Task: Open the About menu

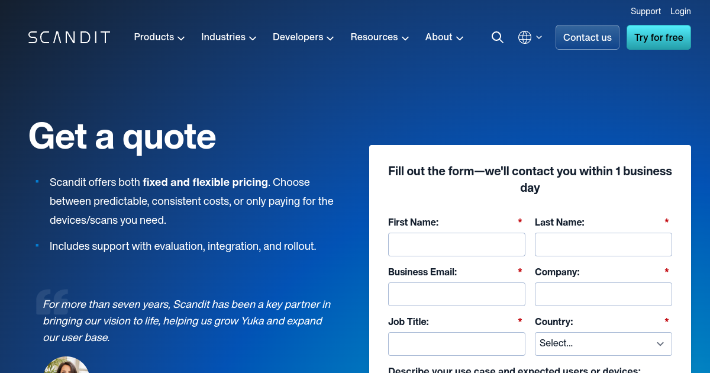Action: tap(444, 37)
